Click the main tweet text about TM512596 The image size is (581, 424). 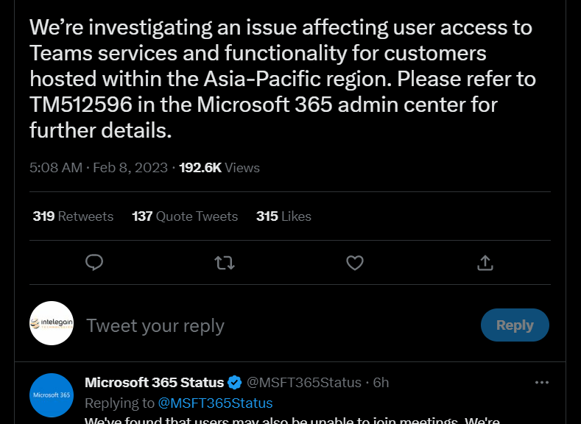point(282,79)
